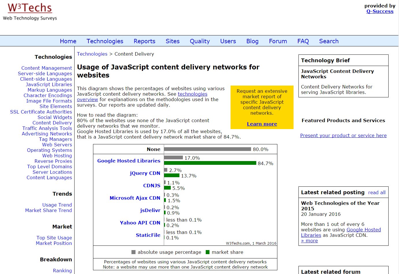
Task: Follow the Q-Success provider link
Action: click(380, 11)
